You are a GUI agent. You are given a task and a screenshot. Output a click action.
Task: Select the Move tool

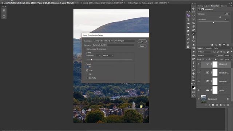click(x=193, y=8)
